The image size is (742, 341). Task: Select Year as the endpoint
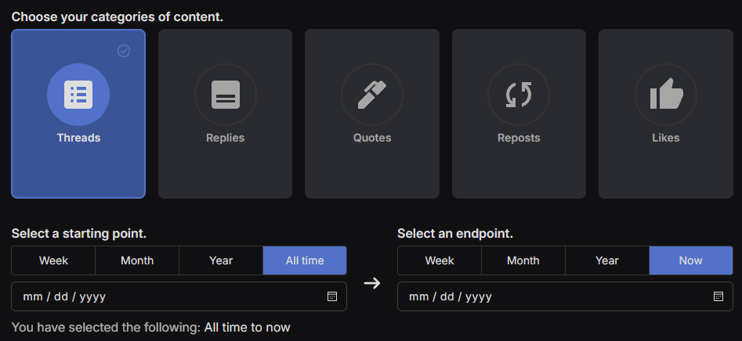coord(607,260)
